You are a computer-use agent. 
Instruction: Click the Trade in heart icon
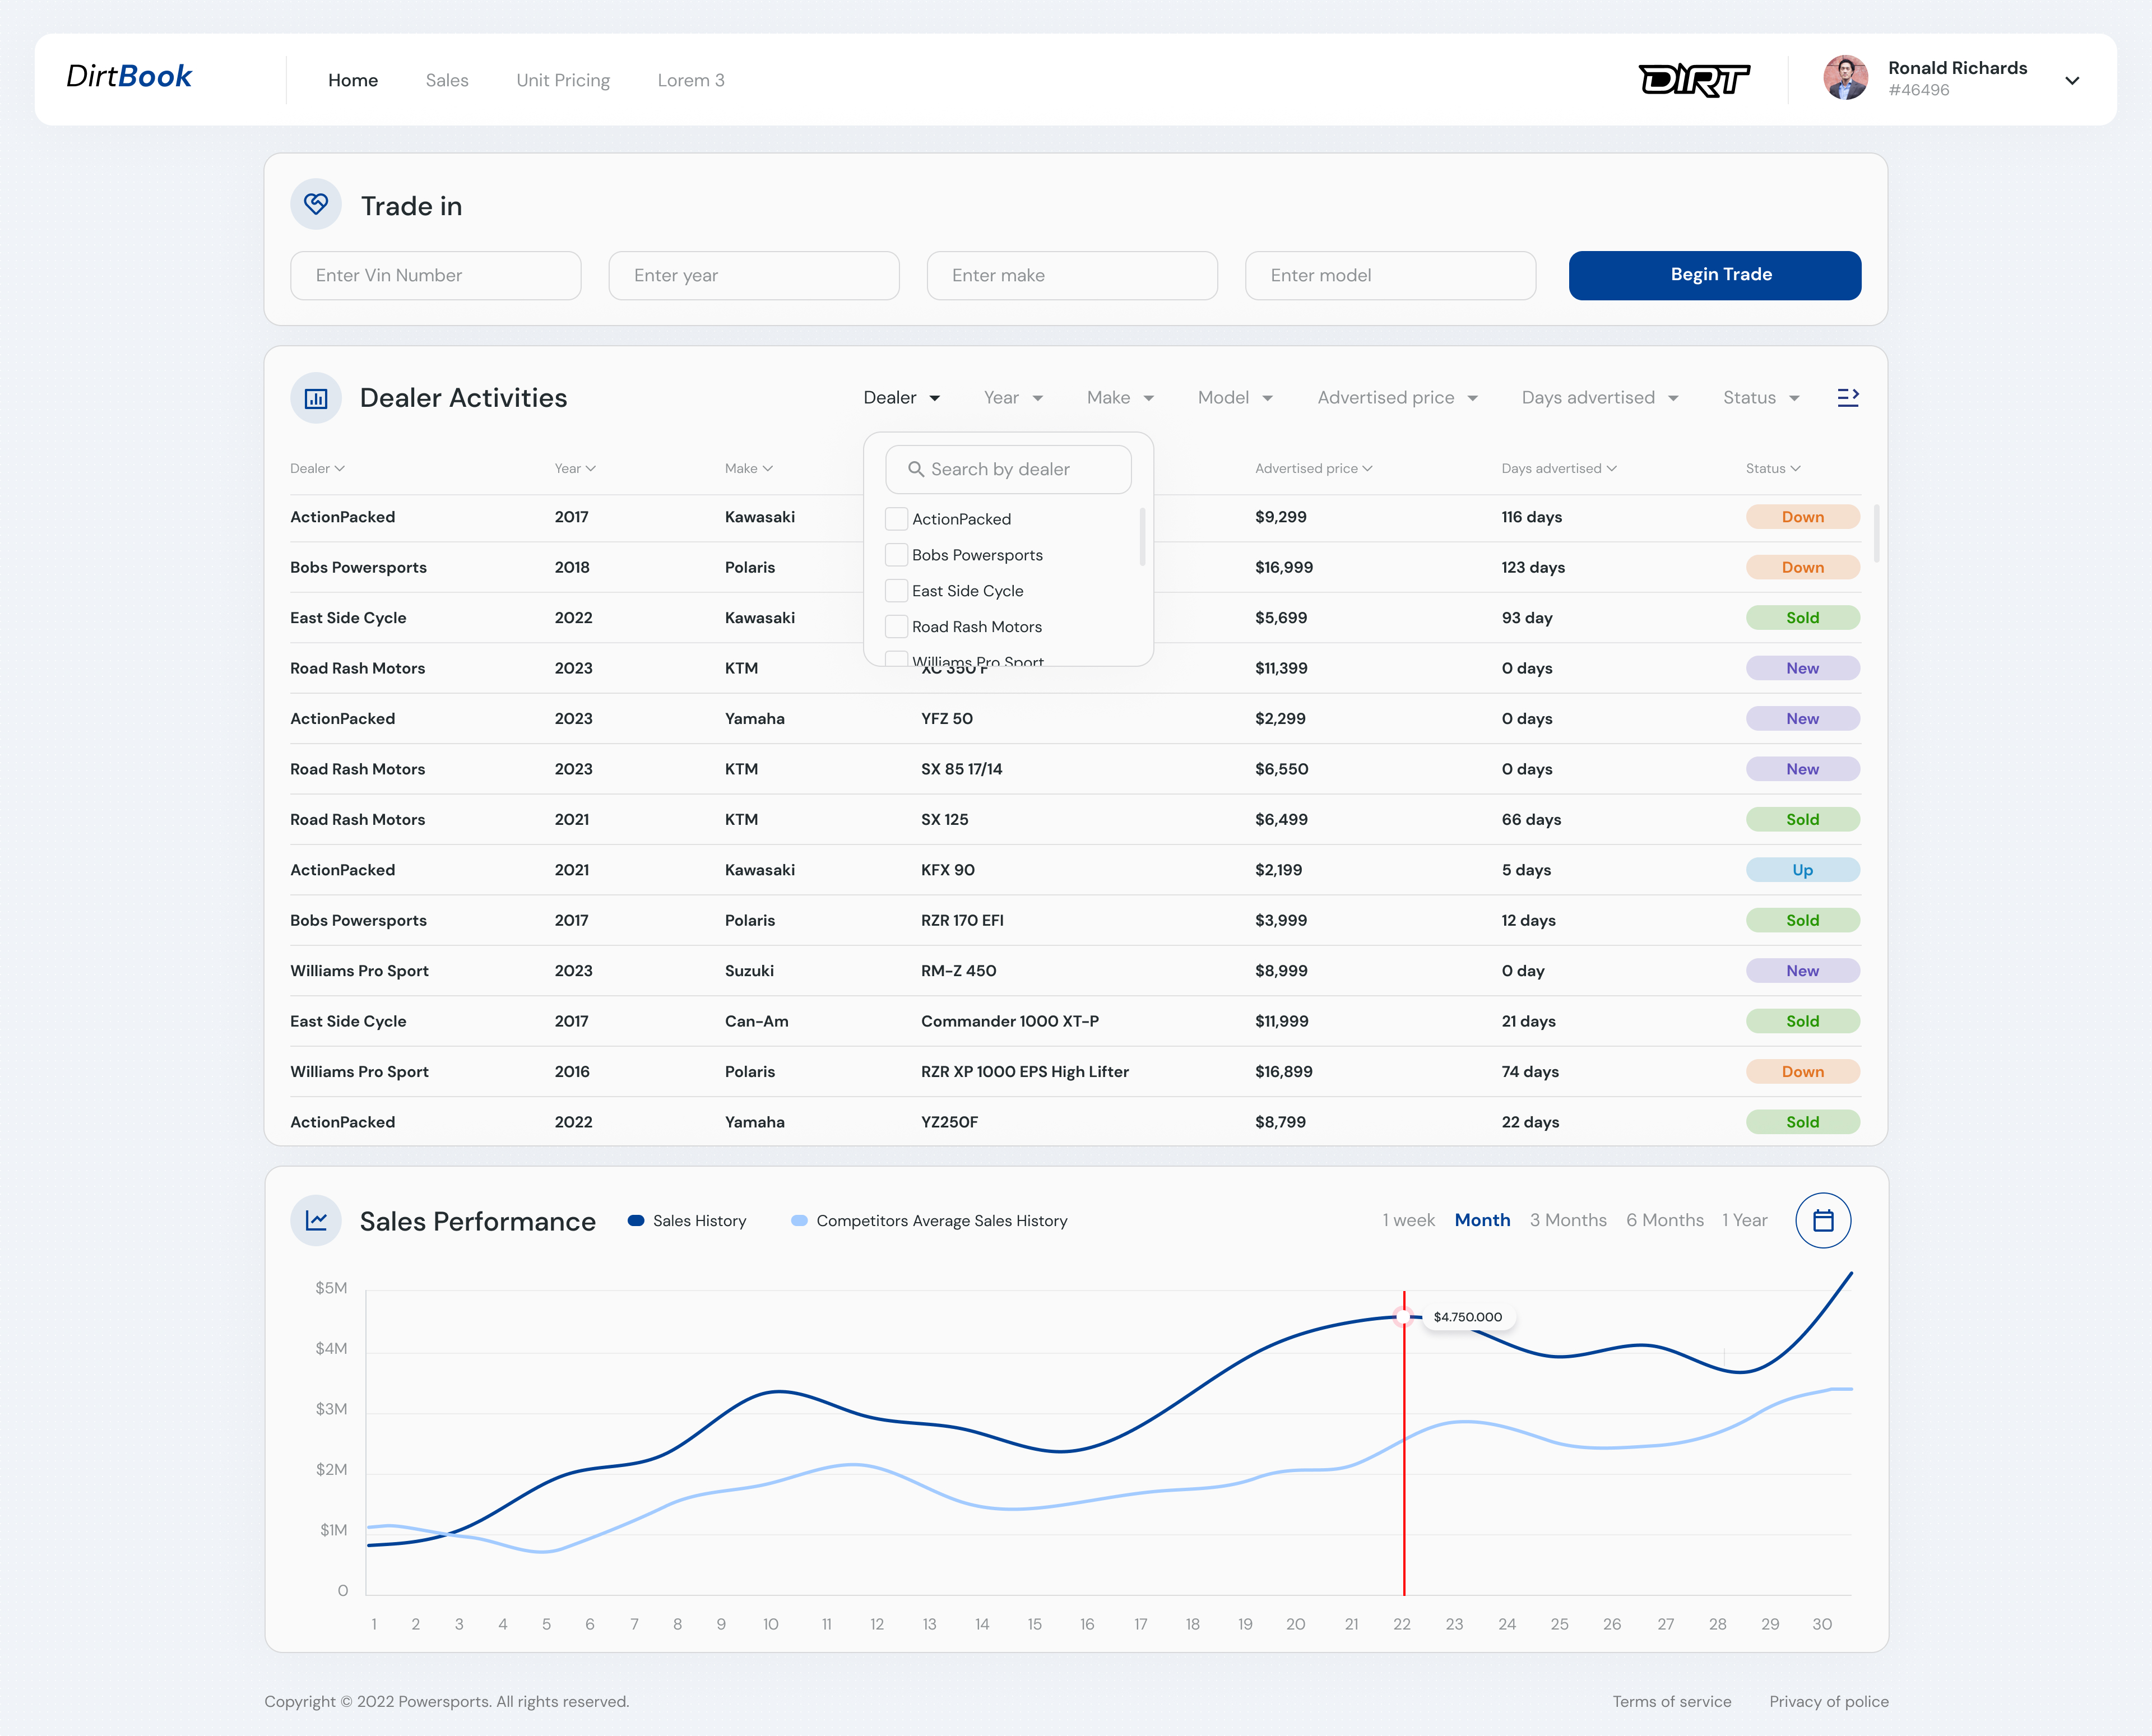[x=316, y=205]
